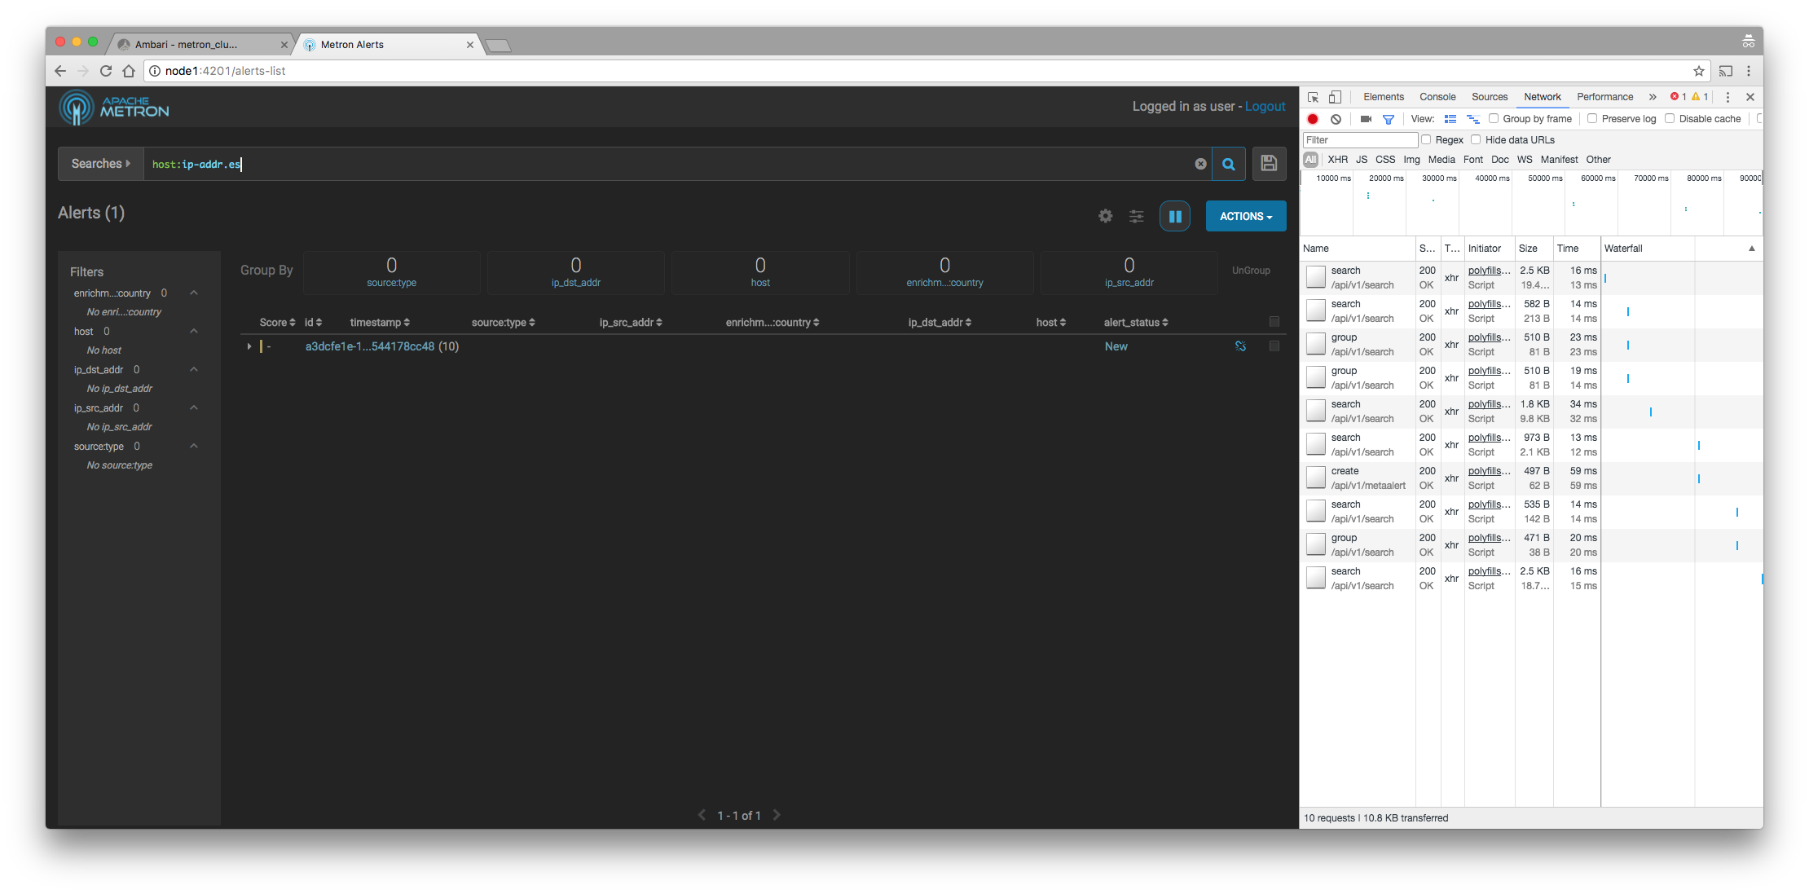This screenshot has height=894, width=1809.
Task: Select the XHR request type filter
Action: pos(1337,159)
